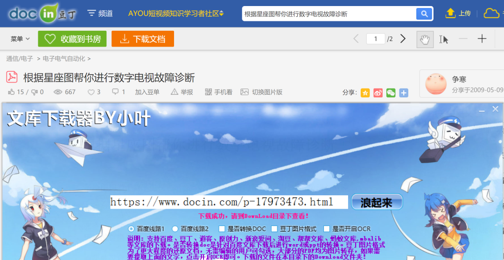Screen dimensions: 504x260
Task: Open the cloud icon in header
Action: coord(491,14)
